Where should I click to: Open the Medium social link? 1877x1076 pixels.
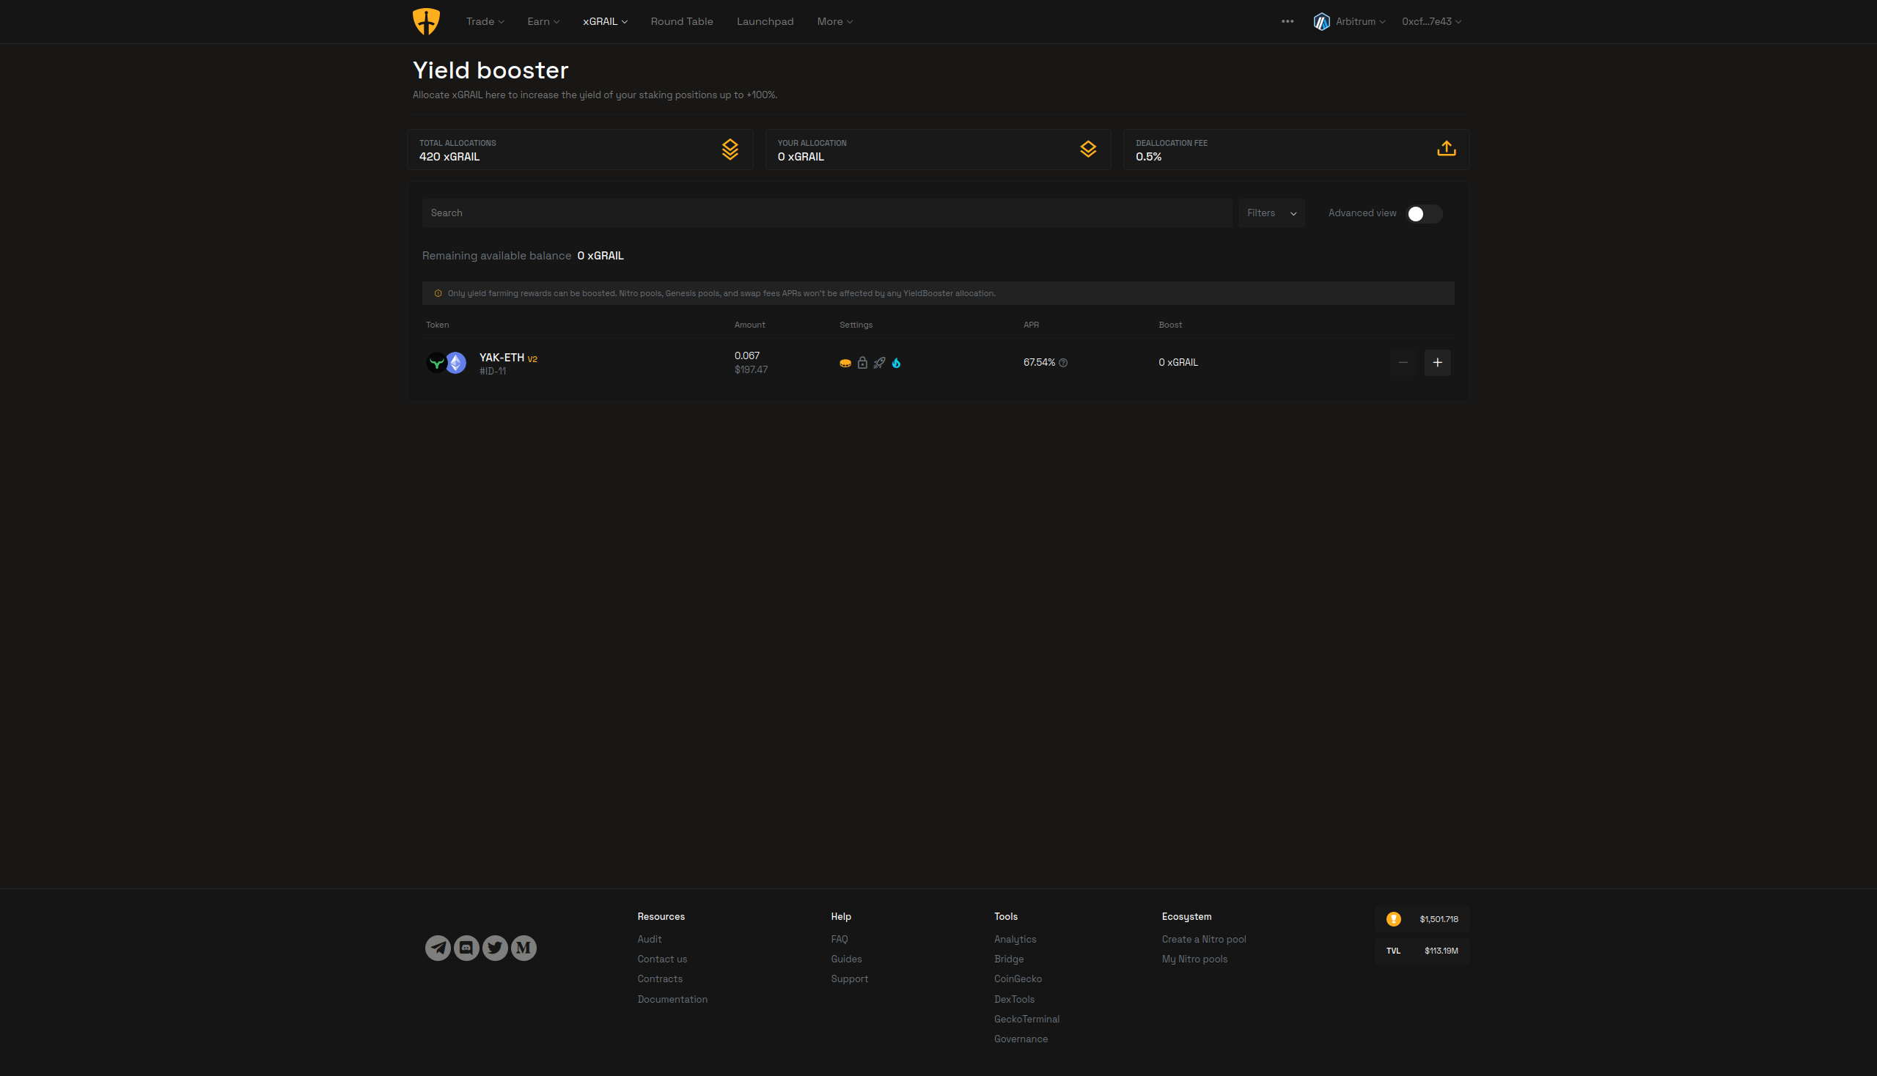(524, 948)
